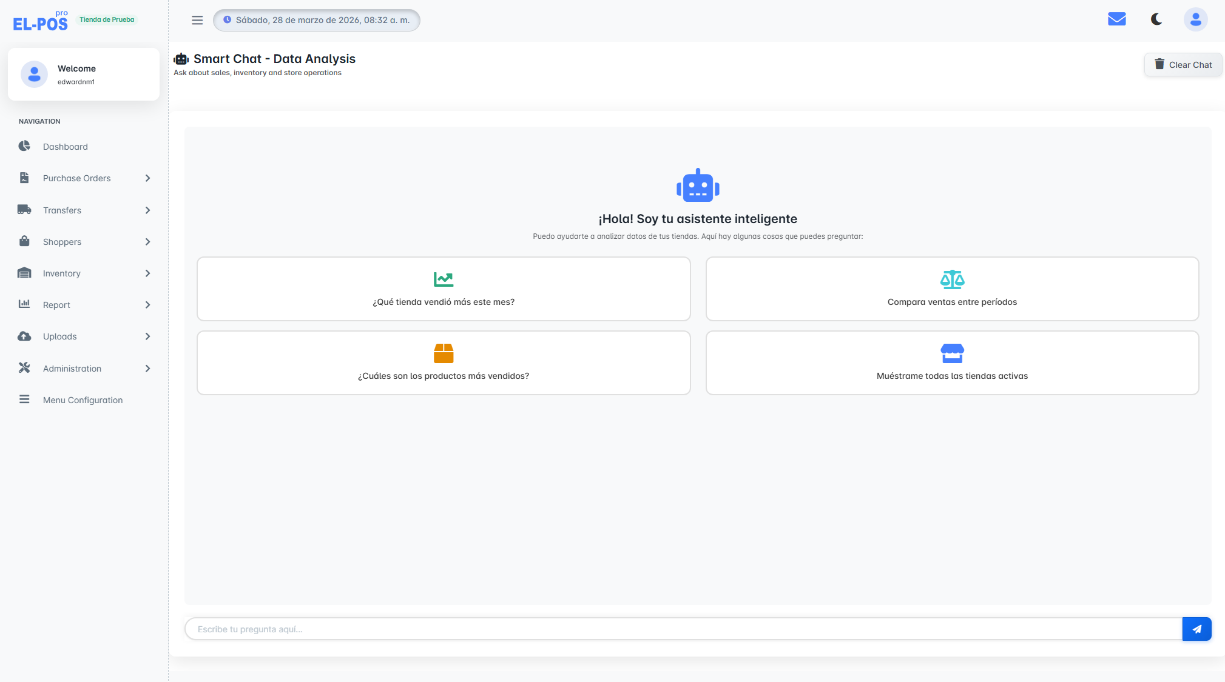Viewport: 1225px width, 682px height.
Task: Click the Report bar chart icon
Action: tap(24, 304)
